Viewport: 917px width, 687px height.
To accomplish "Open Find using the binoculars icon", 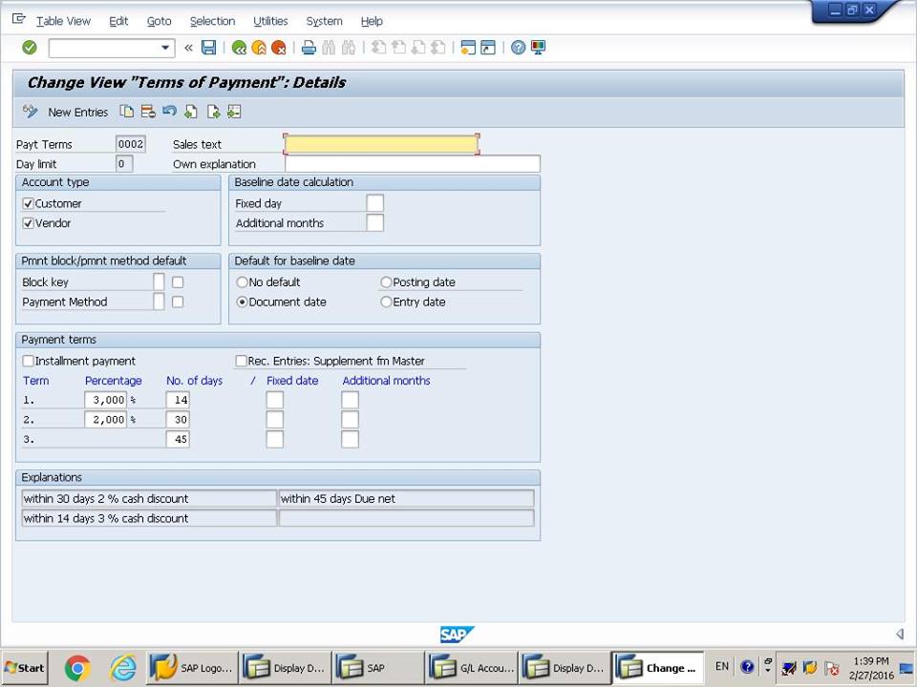I will coord(329,48).
